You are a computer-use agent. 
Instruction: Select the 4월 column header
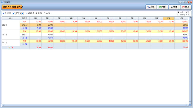(x=71, y=18)
